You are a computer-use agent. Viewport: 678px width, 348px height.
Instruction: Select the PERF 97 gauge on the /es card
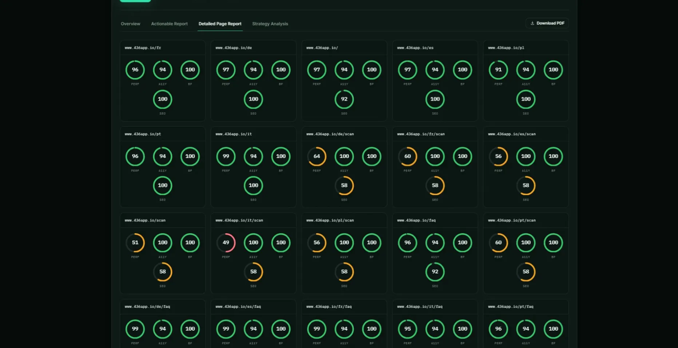[408, 70]
